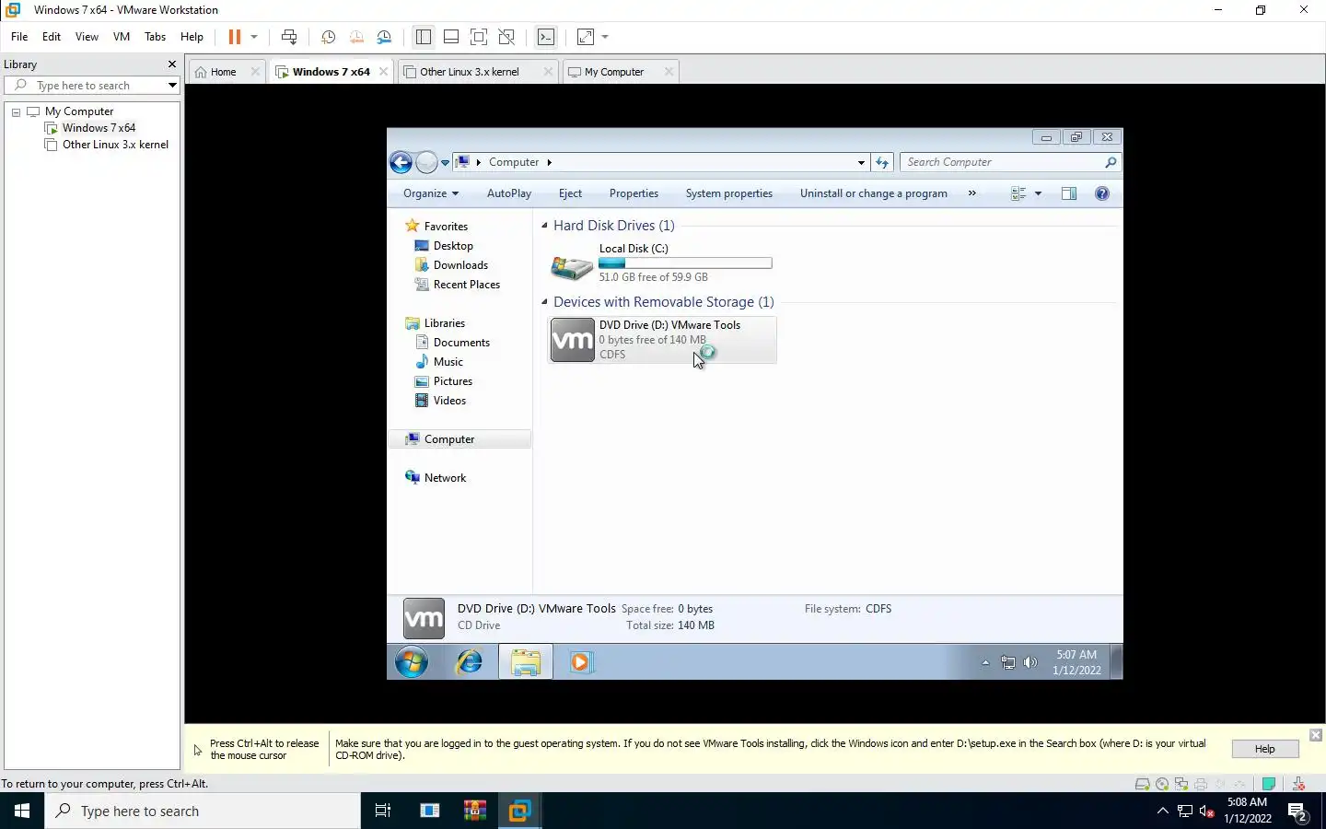
Task: Open Network in the navigation pane
Action: [x=445, y=478]
